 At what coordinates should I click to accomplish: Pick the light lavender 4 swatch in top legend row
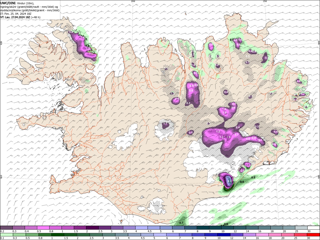click(141, 228)
